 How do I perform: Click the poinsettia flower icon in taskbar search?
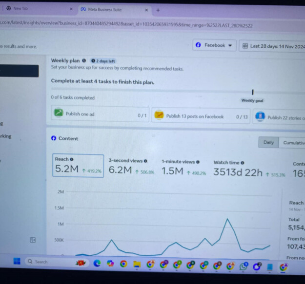click(x=81, y=263)
